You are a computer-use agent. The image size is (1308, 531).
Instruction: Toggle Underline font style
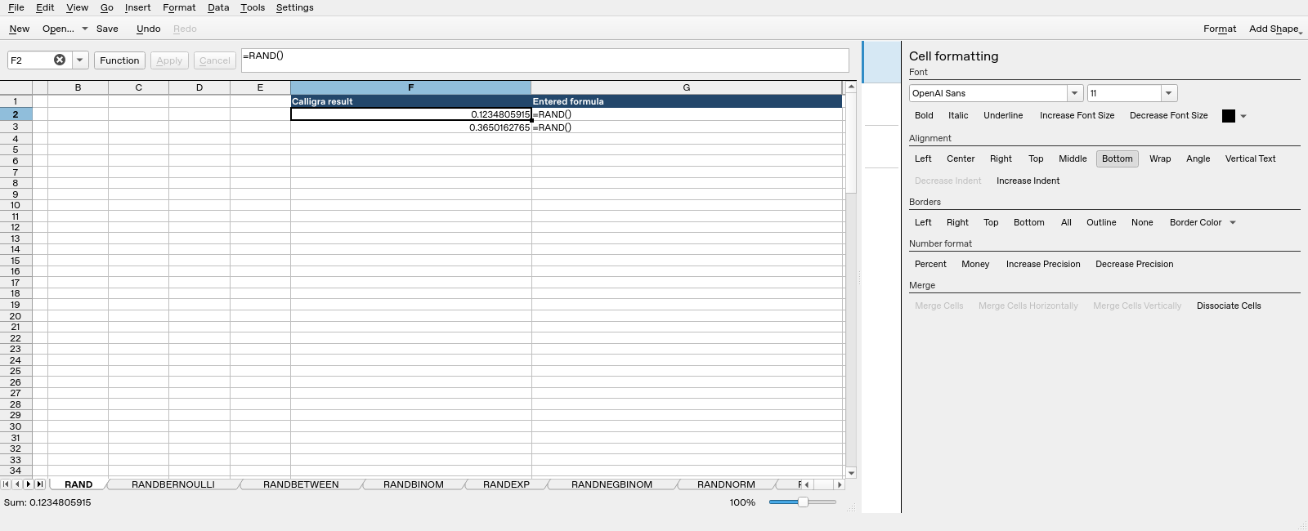click(x=1003, y=116)
